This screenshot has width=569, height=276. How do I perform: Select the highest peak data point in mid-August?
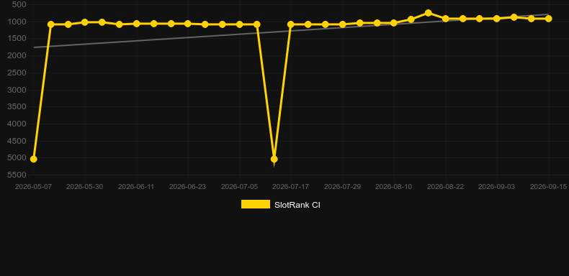429,13
